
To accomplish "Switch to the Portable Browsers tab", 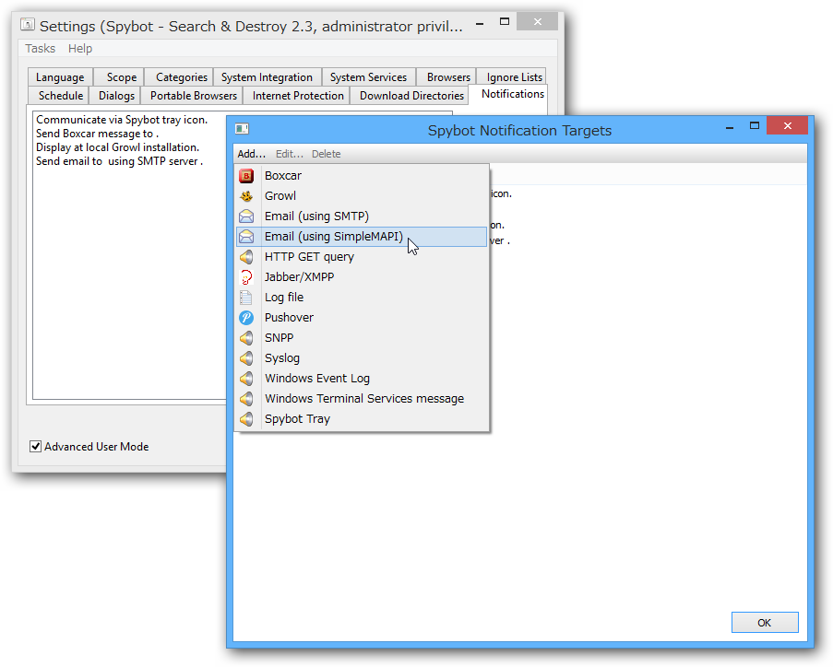I will click(x=194, y=96).
